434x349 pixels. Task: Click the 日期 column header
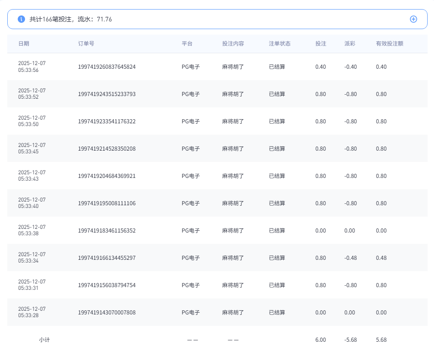(24, 44)
